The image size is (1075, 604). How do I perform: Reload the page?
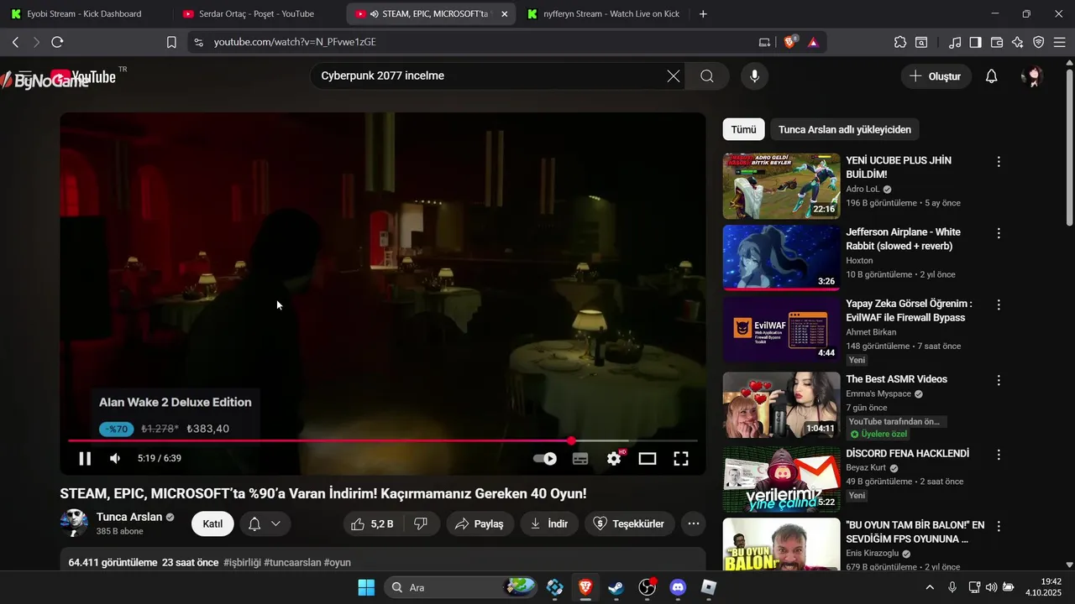pyautogui.click(x=57, y=42)
